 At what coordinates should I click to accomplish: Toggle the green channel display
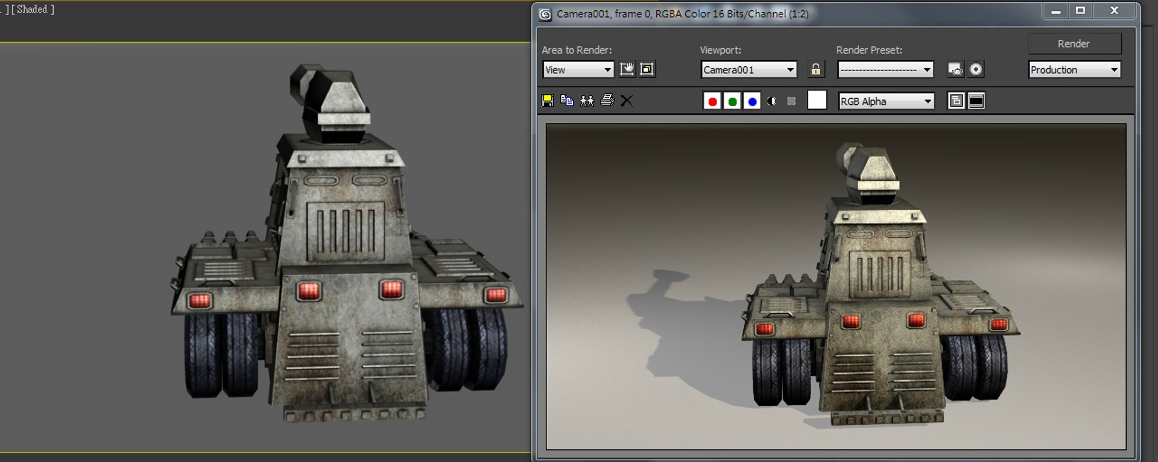point(732,101)
